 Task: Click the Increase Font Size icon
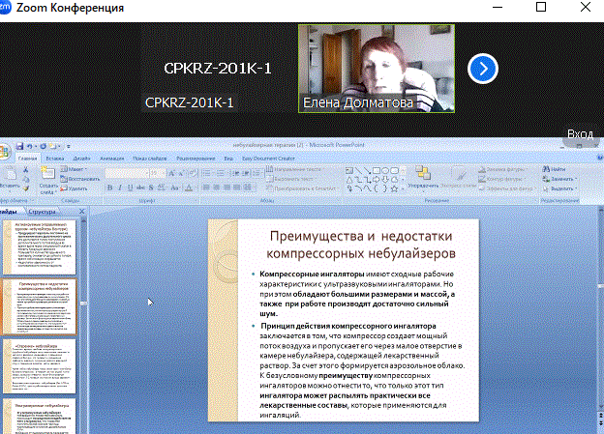[171, 173]
